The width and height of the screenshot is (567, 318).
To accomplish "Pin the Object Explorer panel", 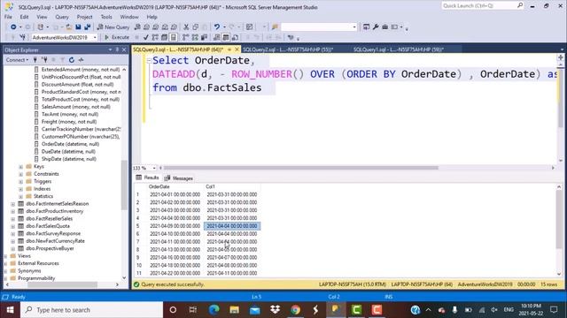I will [x=117, y=49].
